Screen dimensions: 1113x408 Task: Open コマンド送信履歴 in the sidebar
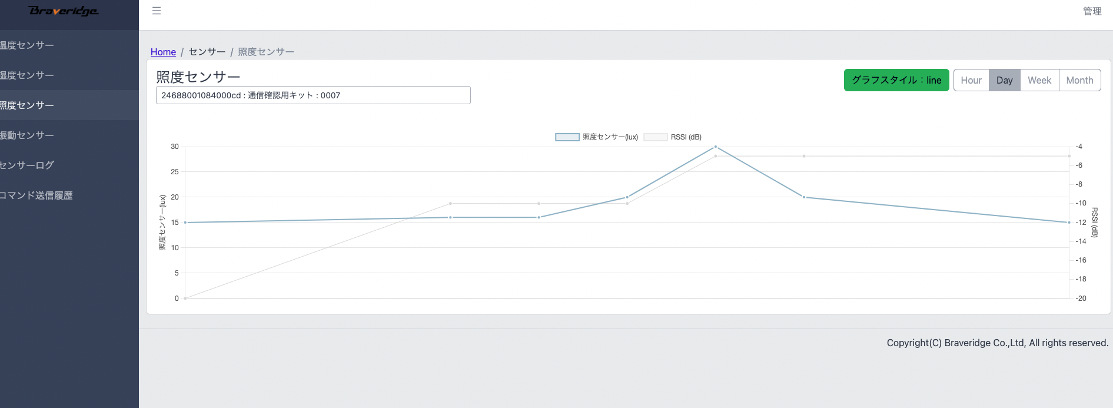[x=69, y=195]
